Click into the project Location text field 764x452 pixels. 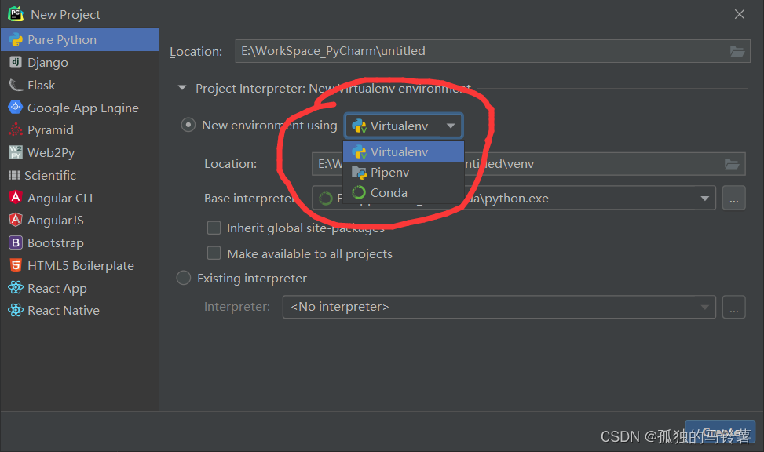[492, 51]
